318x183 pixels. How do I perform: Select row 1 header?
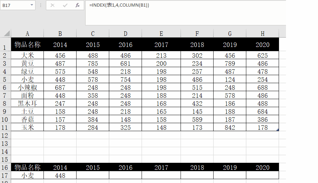pos(6,44)
